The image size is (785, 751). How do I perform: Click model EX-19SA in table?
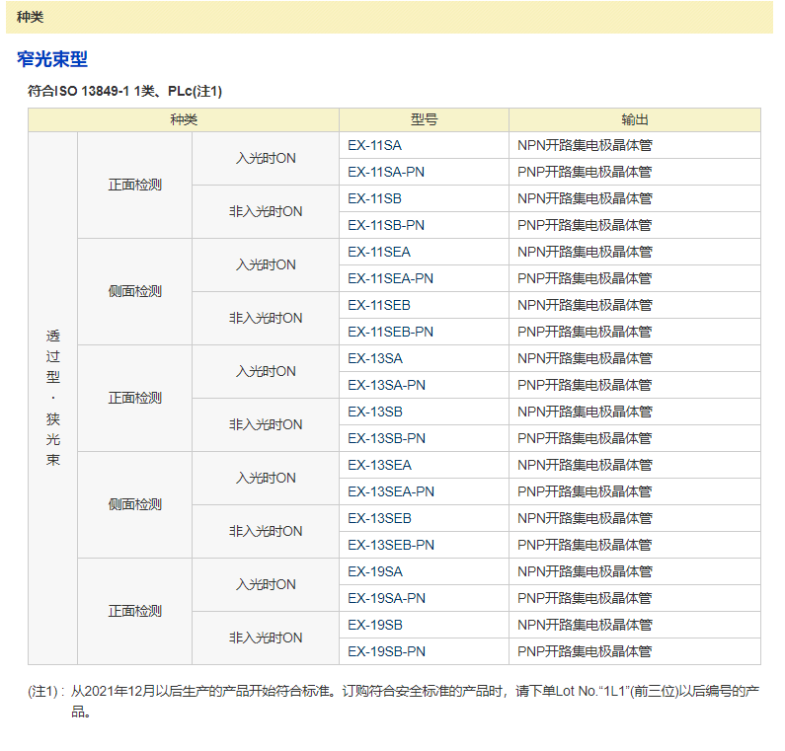(375, 571)
